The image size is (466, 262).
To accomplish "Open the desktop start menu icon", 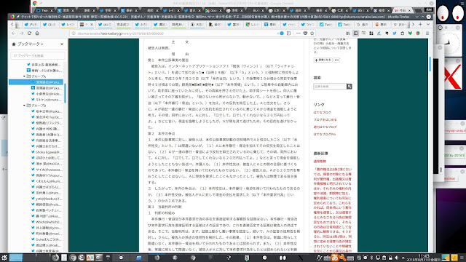I will pyautogui.click(x=4, y=258).
